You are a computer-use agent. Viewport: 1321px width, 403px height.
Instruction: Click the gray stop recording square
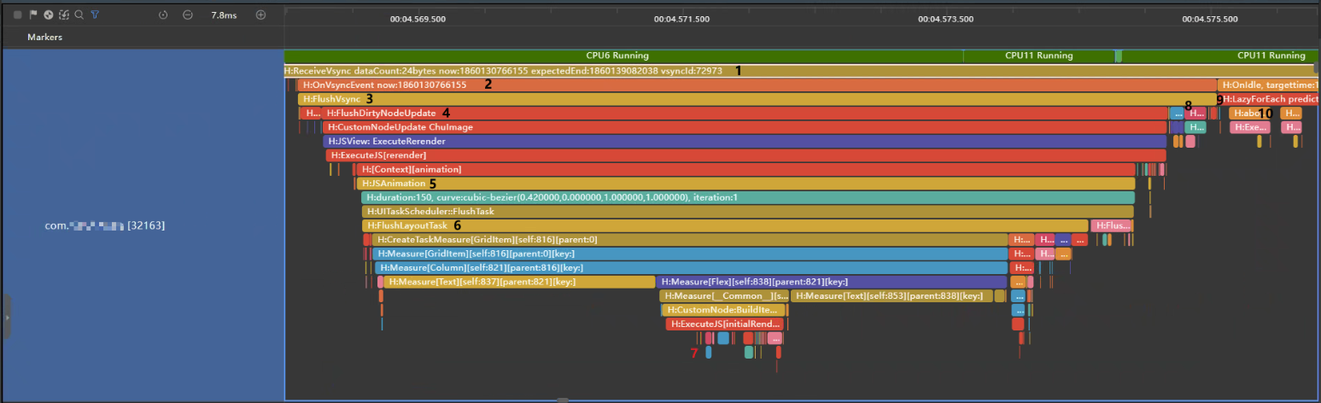(x=18, y=15)
